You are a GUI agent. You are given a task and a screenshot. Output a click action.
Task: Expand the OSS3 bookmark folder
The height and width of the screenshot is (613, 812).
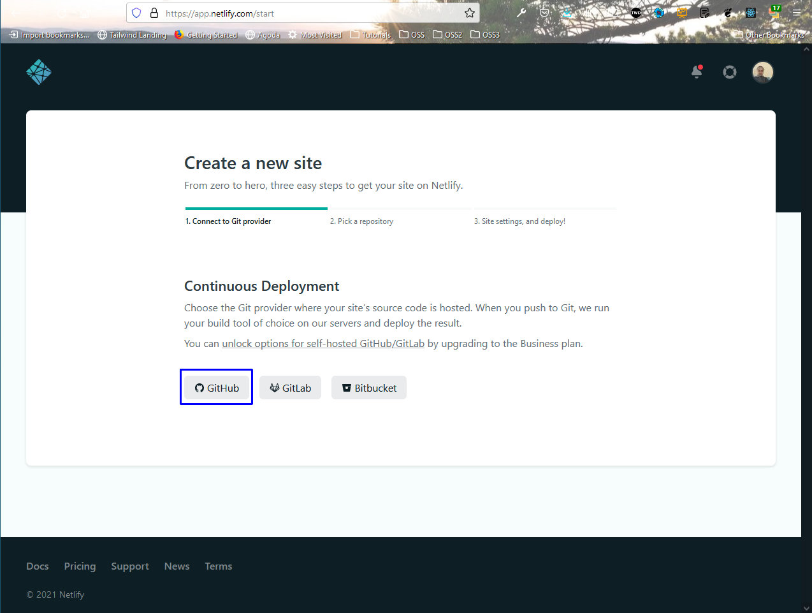pyautogui.click(x=485, y=35)
